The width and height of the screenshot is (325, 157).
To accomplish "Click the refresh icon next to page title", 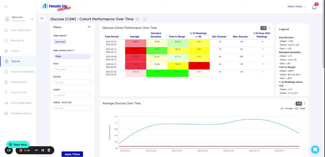I will click(x=137, y=19).
